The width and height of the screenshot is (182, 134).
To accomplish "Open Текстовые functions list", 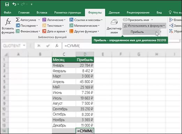I will [53, 25].
